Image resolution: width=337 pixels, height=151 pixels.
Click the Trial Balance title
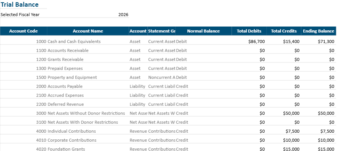click(20, 5)
